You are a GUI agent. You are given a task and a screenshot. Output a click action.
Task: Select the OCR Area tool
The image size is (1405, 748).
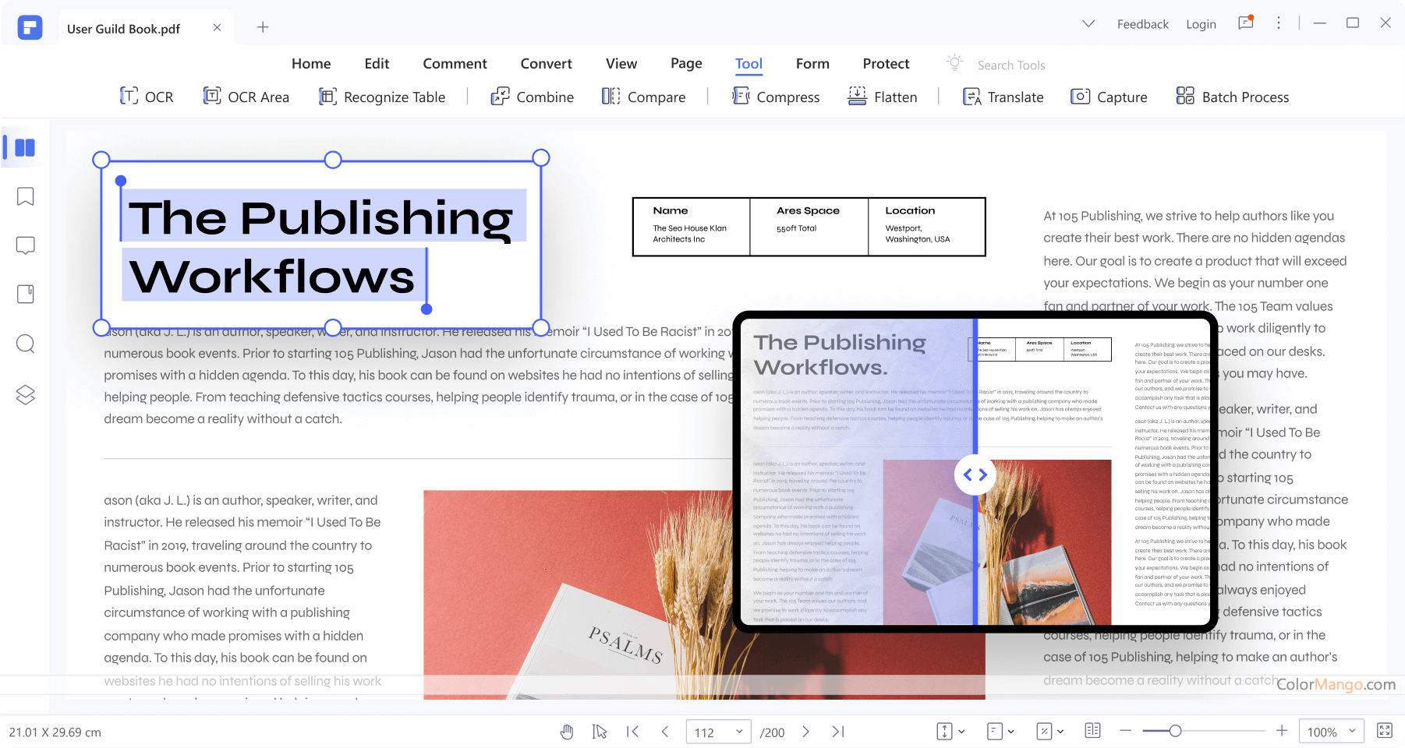tap(246, 97)
